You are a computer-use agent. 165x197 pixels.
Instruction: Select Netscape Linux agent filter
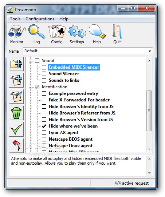[x=71, y=146]
